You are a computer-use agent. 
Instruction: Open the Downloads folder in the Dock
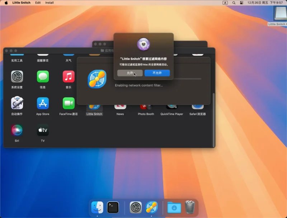pos(174,207)
